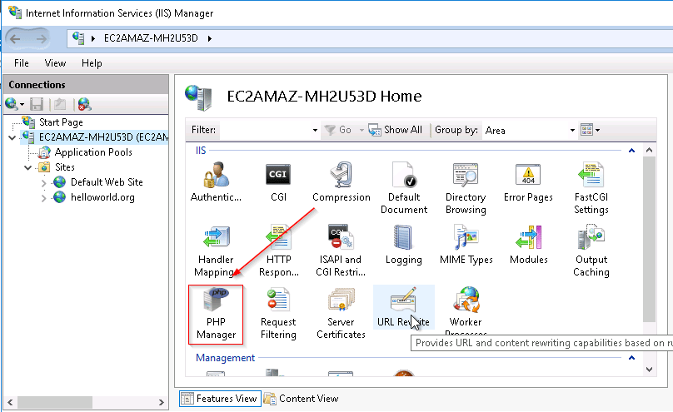This screenshot has height=412, width=673.
Task: Click the Go filter button
Action: click(x=338, y=130)
